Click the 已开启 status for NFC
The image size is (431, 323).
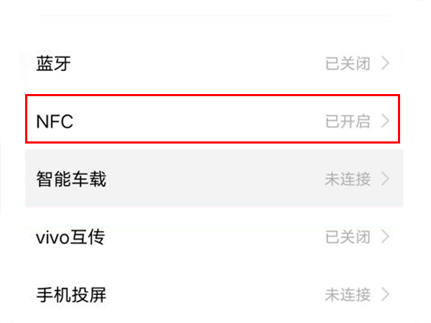348,121
